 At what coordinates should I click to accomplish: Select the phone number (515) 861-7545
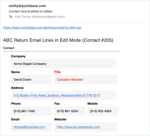tap(32, 111)
